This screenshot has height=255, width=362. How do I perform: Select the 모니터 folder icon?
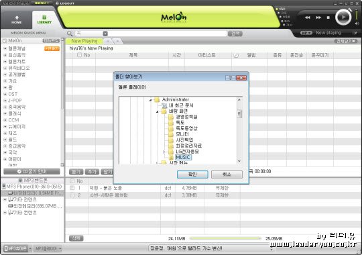click(x=171, y=134)
